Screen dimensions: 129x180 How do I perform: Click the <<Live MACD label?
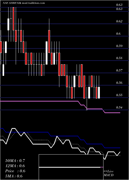tap(109, 173)
